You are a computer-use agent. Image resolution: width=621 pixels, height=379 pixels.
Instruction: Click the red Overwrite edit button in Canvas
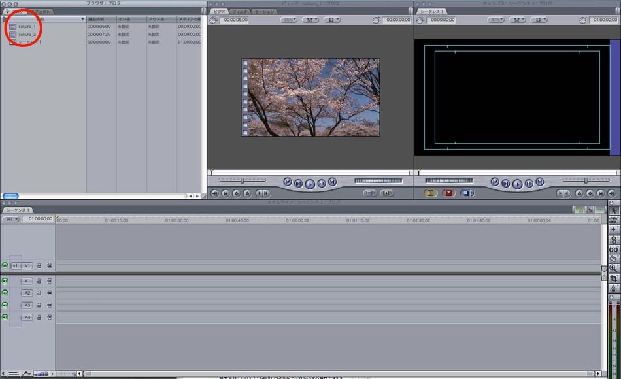tap(448, 193)
